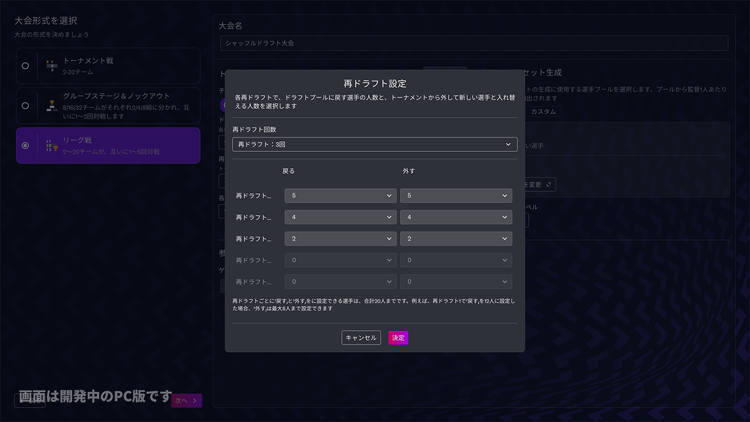Open the 戻る dropdown showing 2
This screenshot has width=750, height=422.
(341, 239)
